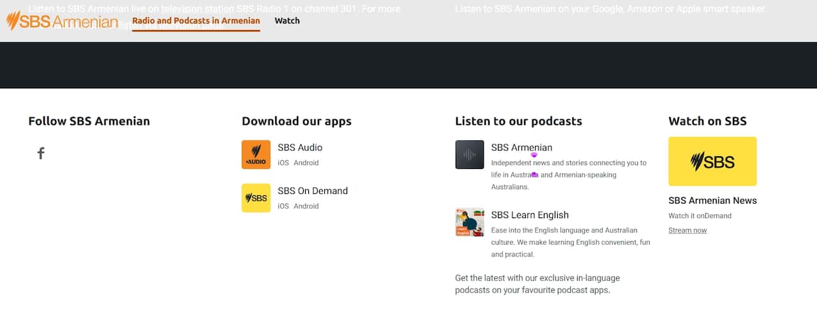Select Android link under SBS On Demand

[306, 206]
